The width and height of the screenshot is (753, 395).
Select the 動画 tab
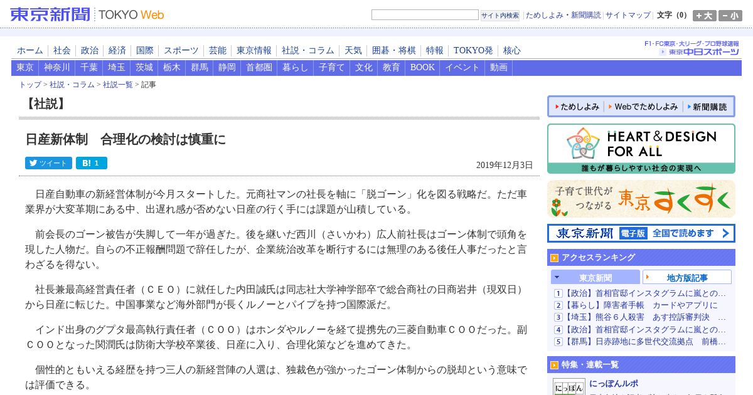[x=499, y=68]
